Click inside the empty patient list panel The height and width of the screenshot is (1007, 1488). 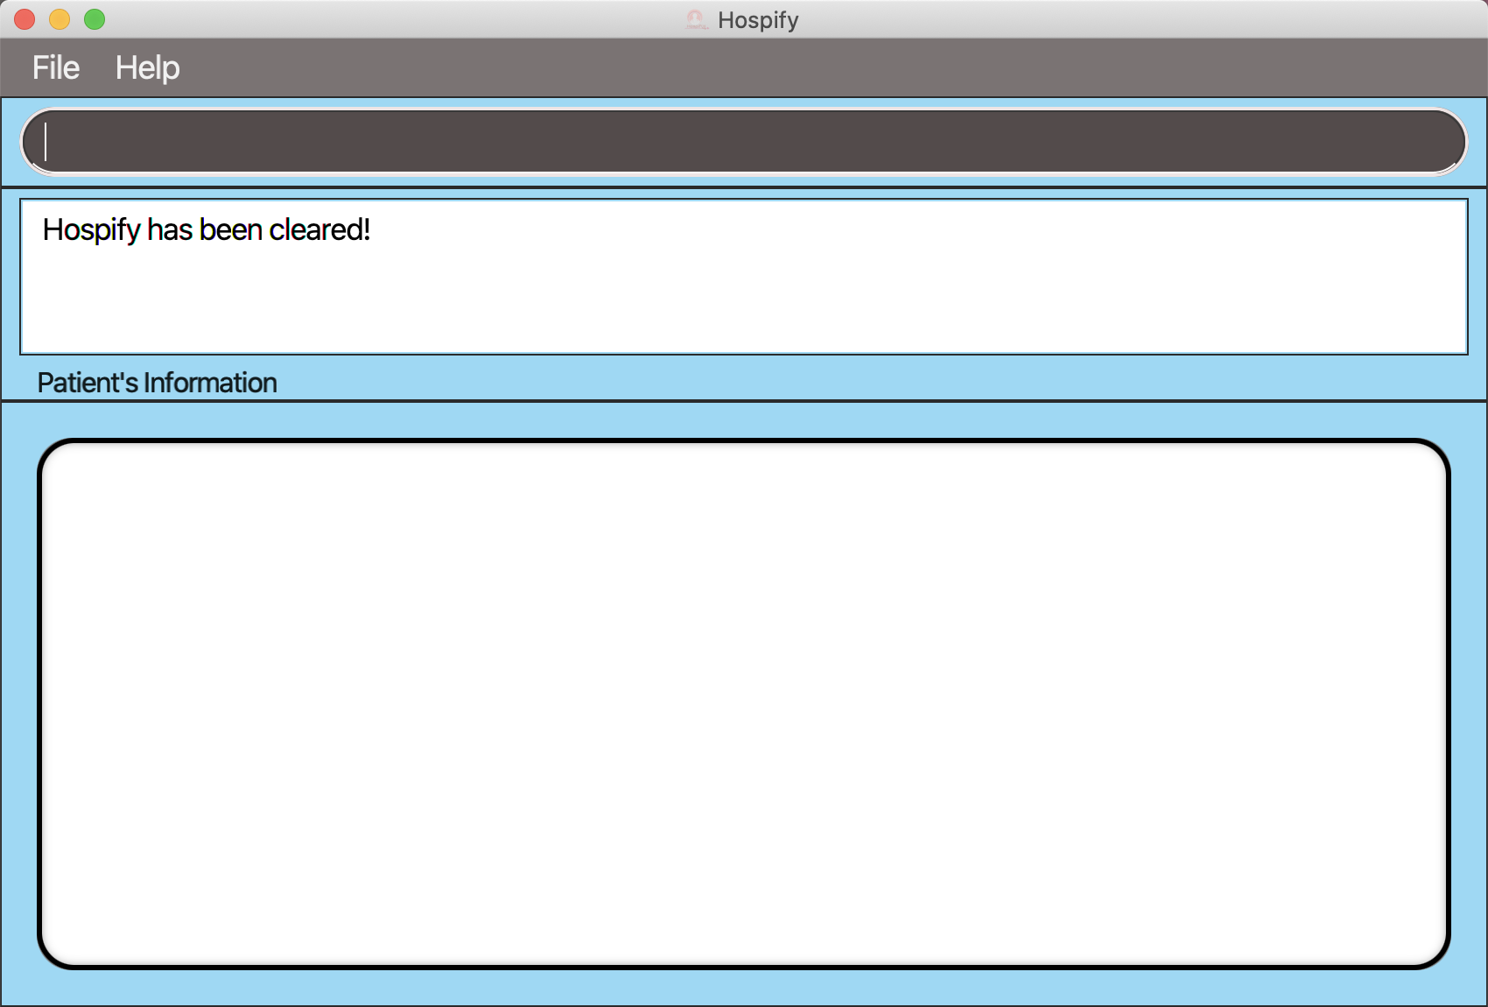tap(744, 704)
